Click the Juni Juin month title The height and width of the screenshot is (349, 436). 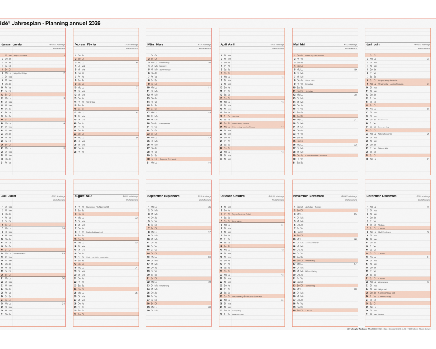pos(373,44)
